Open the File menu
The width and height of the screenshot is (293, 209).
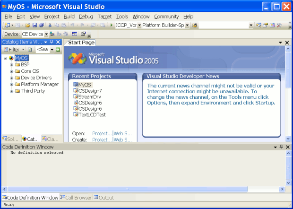coord(8,17)
